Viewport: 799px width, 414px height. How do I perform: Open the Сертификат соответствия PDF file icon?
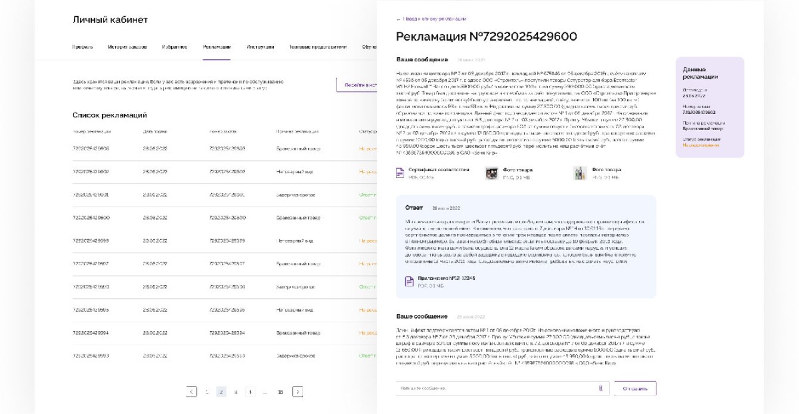tap(401, 173)
